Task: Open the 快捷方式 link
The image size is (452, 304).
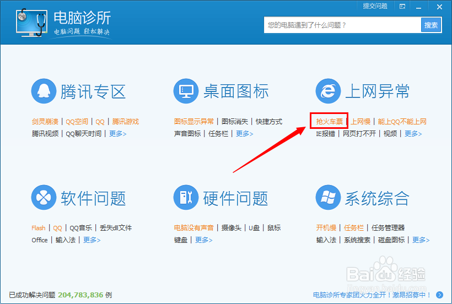Action: point(269,122)
